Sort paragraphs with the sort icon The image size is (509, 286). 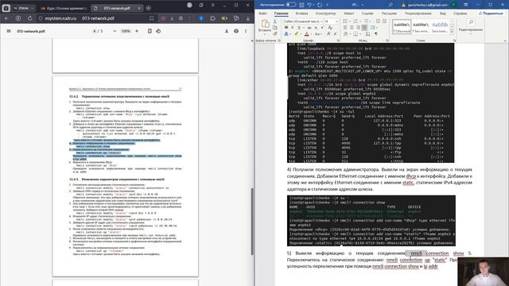pyautogui.click(x=367, y=33)
